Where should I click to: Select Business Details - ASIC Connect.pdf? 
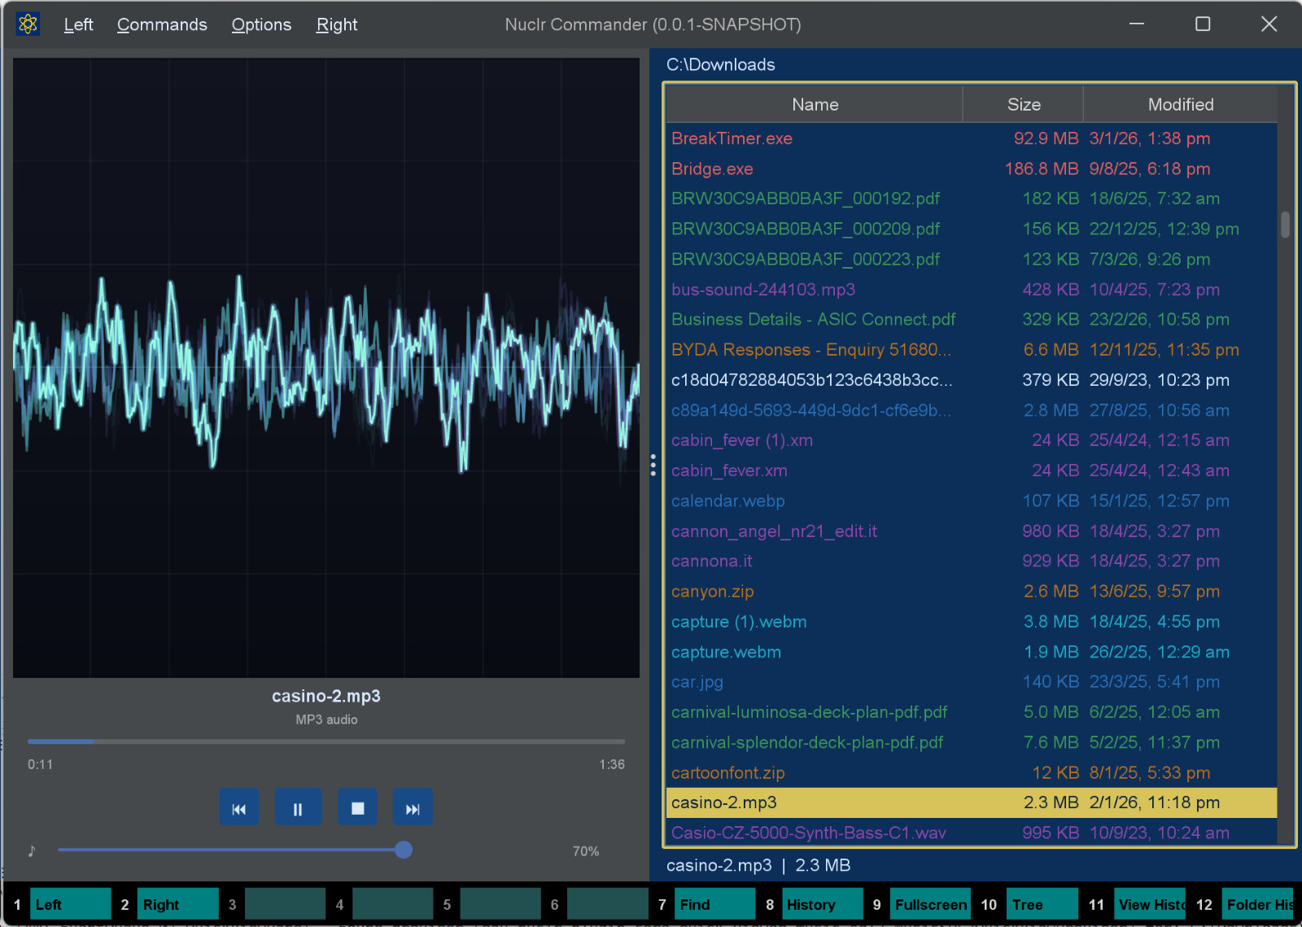coord(972,319)
